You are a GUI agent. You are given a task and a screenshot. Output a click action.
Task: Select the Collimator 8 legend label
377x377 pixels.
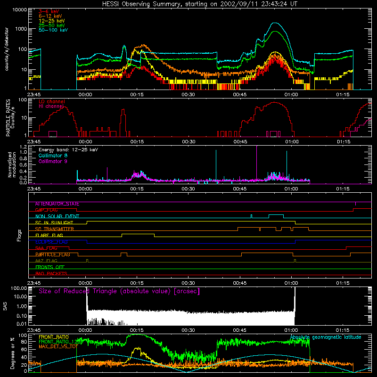tap(53, 156)
